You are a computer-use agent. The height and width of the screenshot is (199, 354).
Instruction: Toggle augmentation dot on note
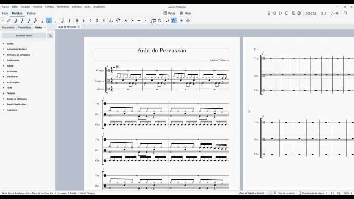(x=63, y=20)
